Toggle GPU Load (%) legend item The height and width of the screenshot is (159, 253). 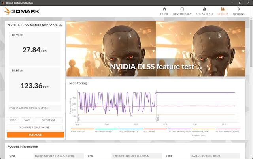[155, 130]
